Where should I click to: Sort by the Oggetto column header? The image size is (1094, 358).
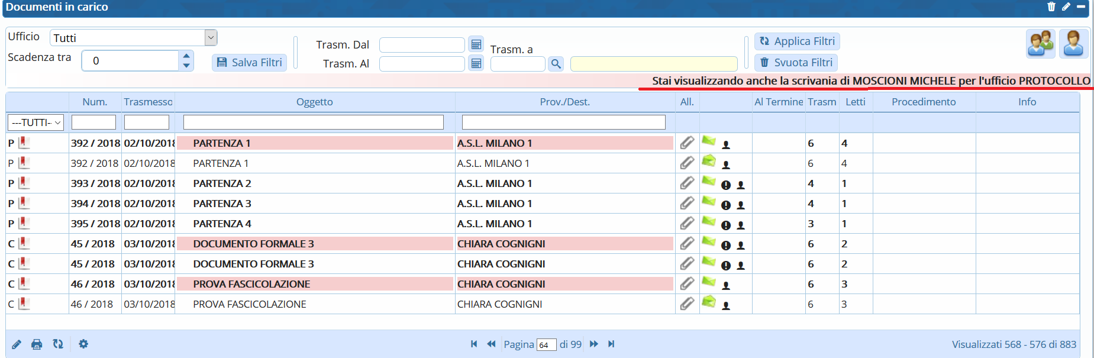click(x=314, y=102)
